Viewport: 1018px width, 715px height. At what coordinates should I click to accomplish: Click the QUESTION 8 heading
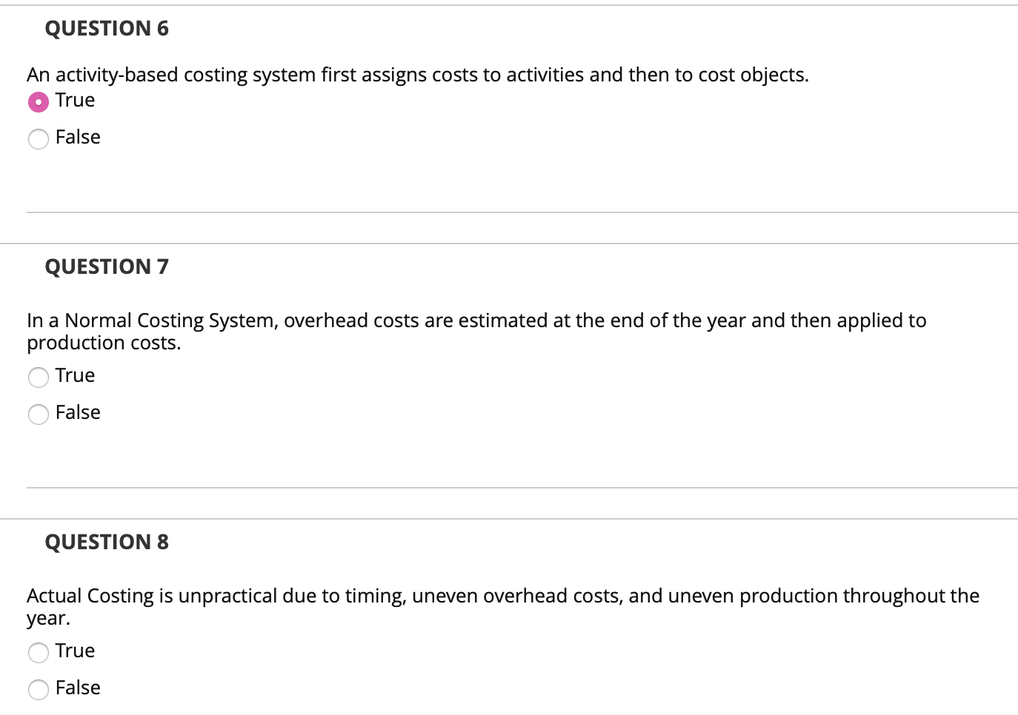[x=106, y=542]
